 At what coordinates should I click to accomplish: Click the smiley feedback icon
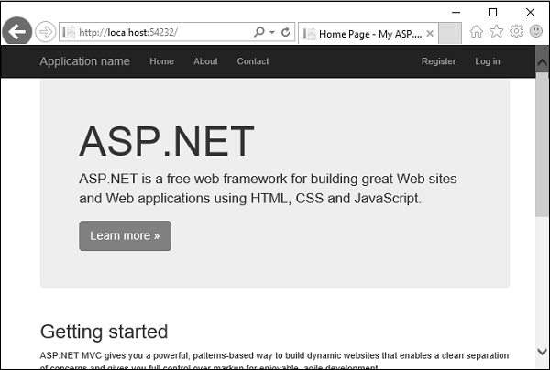point(536,32)
